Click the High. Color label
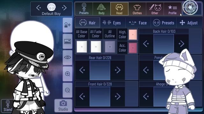The height and width of the screenshot is (114, 204). tap(122, 35)
